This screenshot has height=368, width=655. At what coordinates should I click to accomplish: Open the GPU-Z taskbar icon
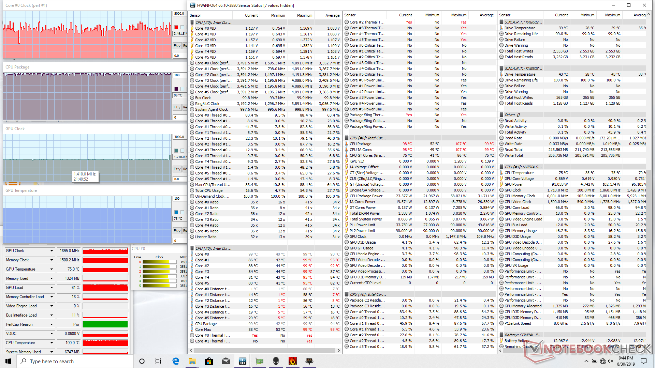click(259, 361)
